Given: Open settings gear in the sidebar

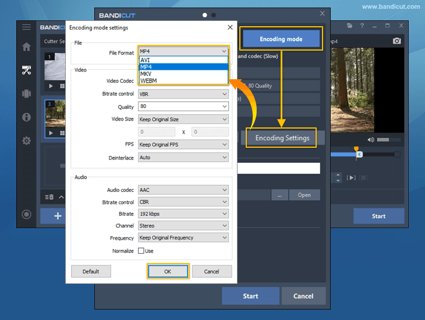Looking at the screenshot, I should (26, 141).
